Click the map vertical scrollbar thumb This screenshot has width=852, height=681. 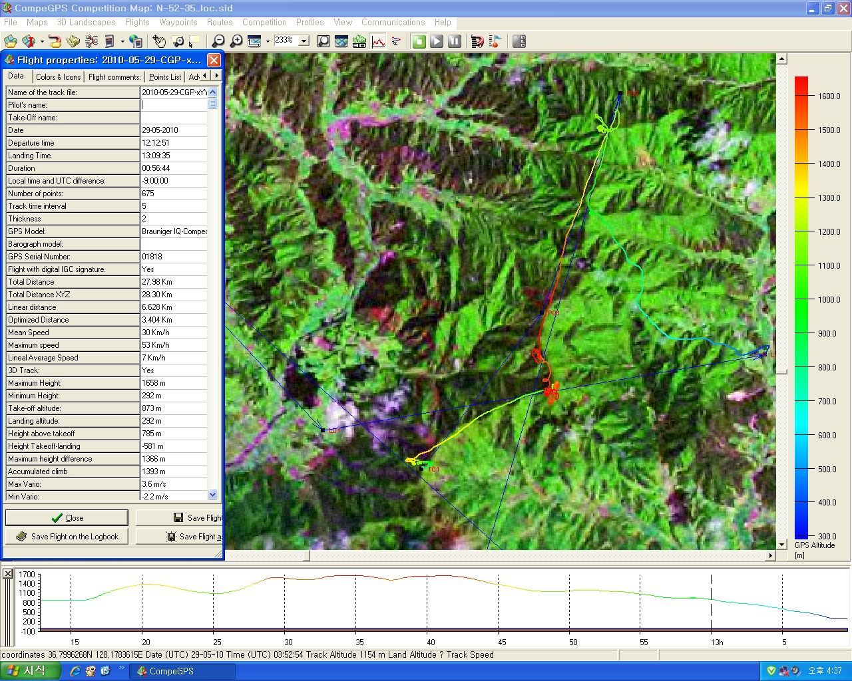click(x=781, y=370)
